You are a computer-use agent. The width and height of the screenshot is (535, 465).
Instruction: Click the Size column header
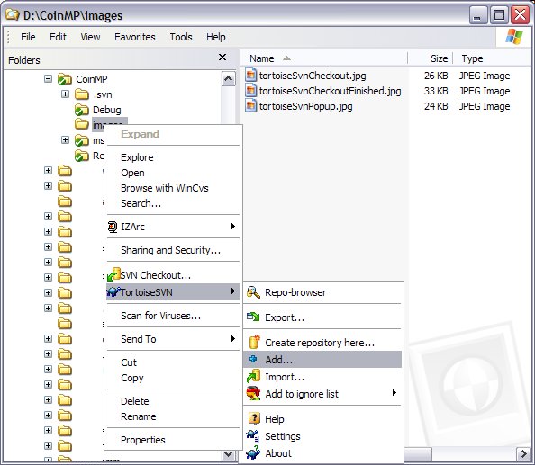click(430, 58)
